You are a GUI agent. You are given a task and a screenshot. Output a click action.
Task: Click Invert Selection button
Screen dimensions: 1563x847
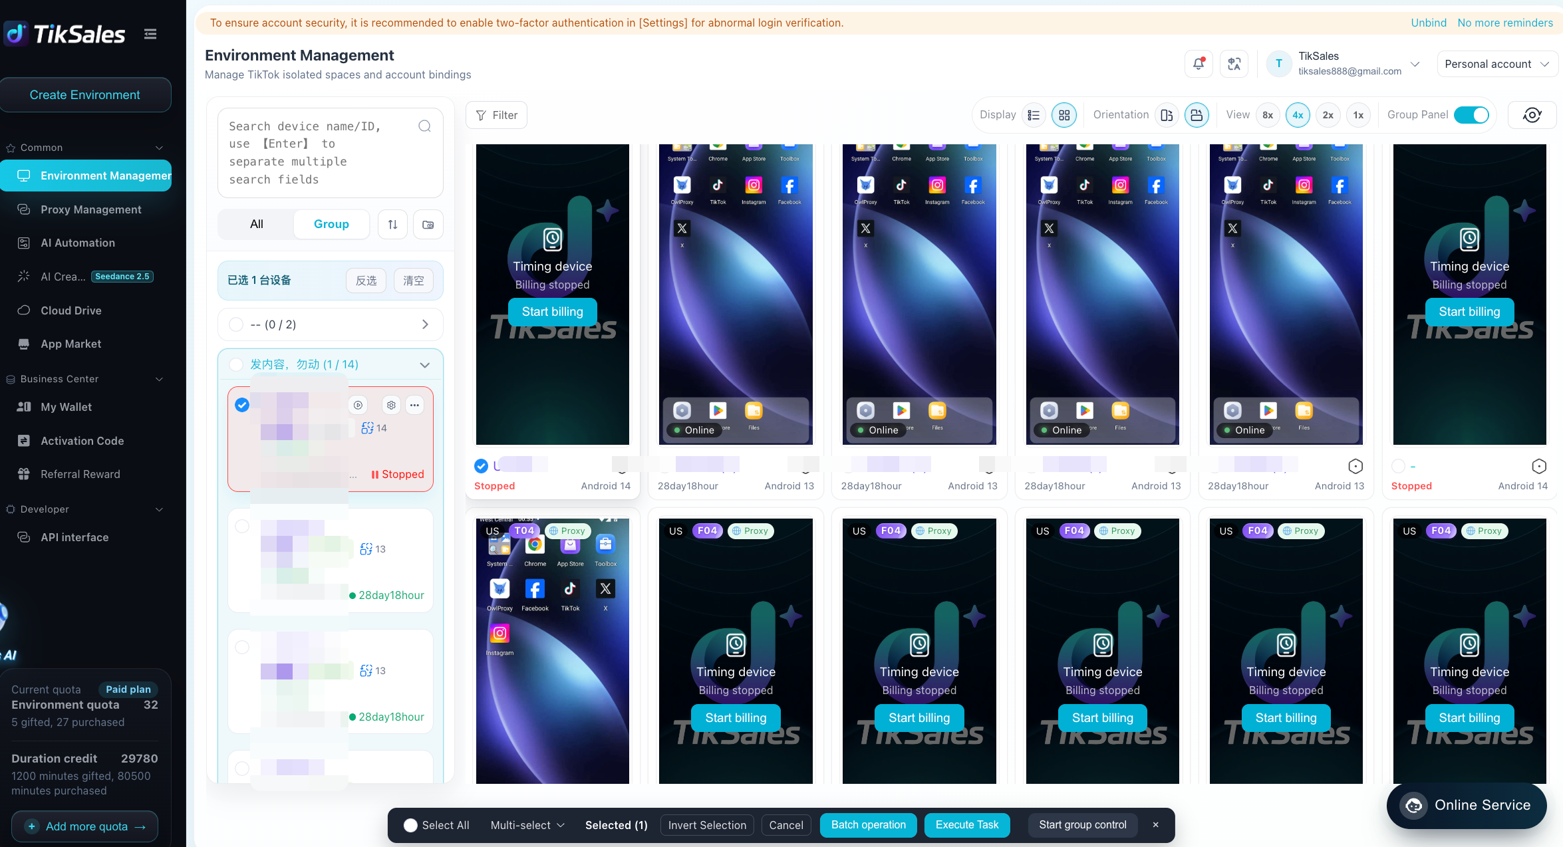707,825
